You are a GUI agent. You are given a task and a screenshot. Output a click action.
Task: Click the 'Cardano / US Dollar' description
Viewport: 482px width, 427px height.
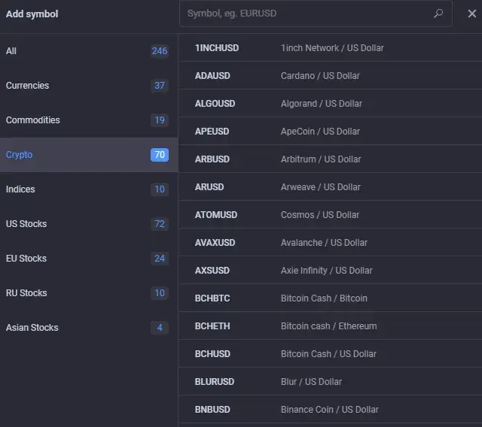(320, 76)
